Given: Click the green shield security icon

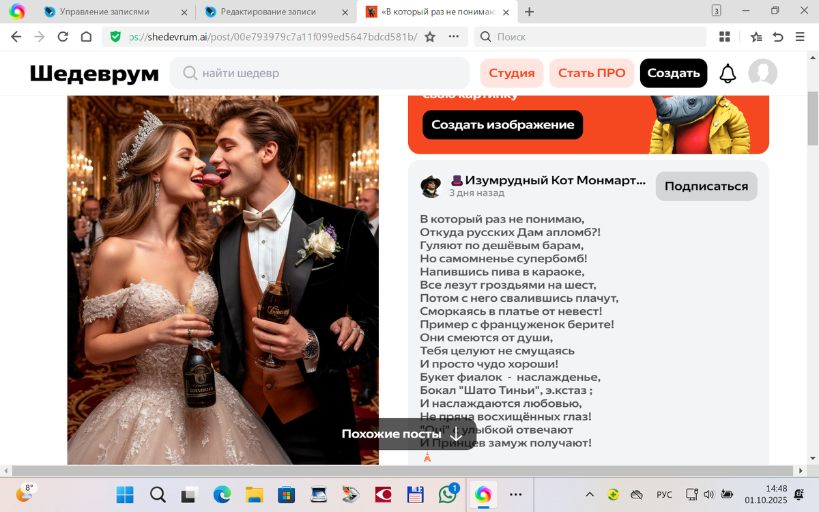Looking at the screenshot, I should coord(115,37).
